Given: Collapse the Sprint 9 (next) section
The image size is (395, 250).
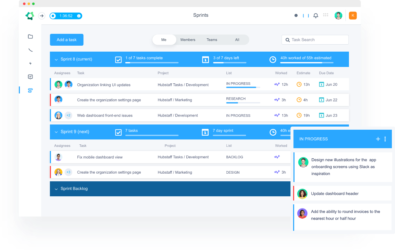Looking at the screenshot, I should (x=56, y=132).
